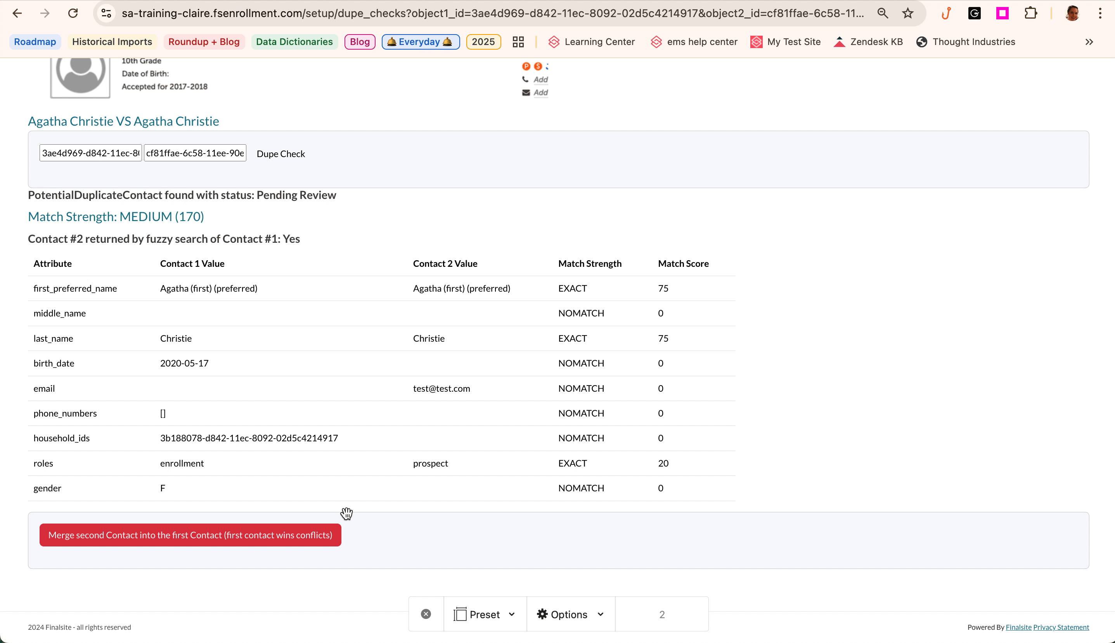Open the Data Dictionaries bookmark

pos(294,42)
